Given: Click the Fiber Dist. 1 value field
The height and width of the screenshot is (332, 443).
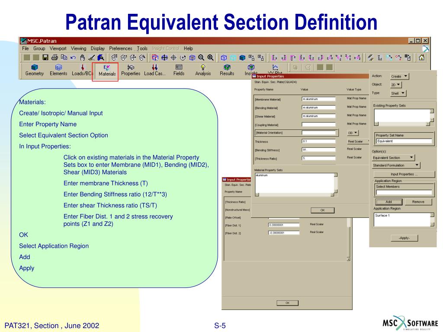Looking at the screenshot, I should (284, 225).
